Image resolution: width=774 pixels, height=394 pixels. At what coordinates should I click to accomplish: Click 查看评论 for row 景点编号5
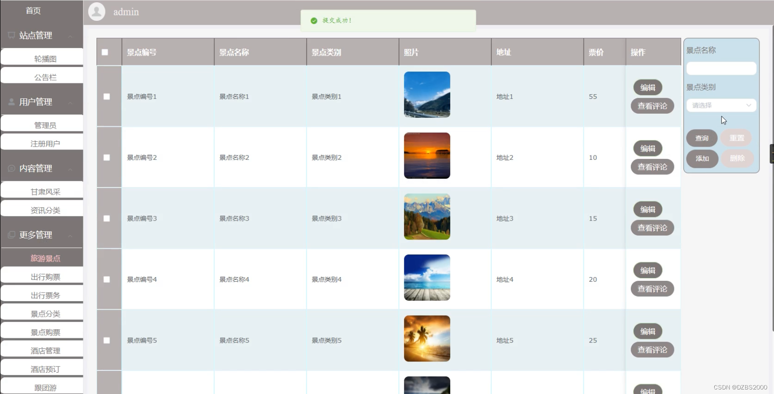click(x=652, y=350)
